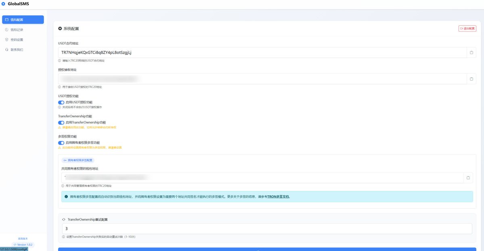The image size is (484, 251).
Task: Click the clipboard icon beside 授权接收地址
Action: pos(471,79)
